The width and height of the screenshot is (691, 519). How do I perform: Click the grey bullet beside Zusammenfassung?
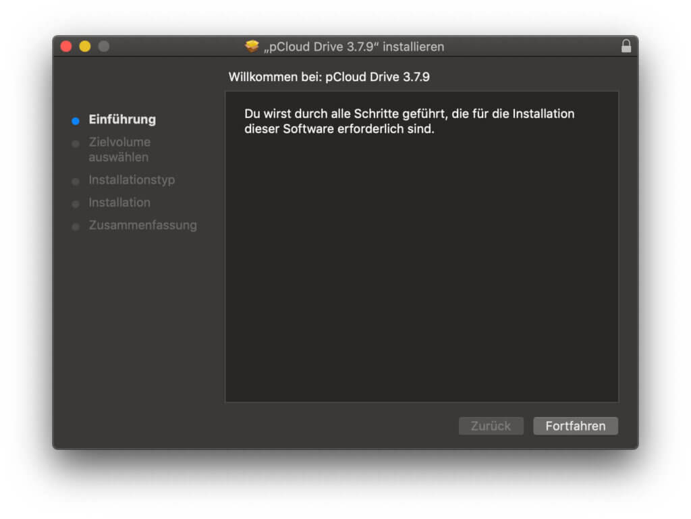[76, 227]
